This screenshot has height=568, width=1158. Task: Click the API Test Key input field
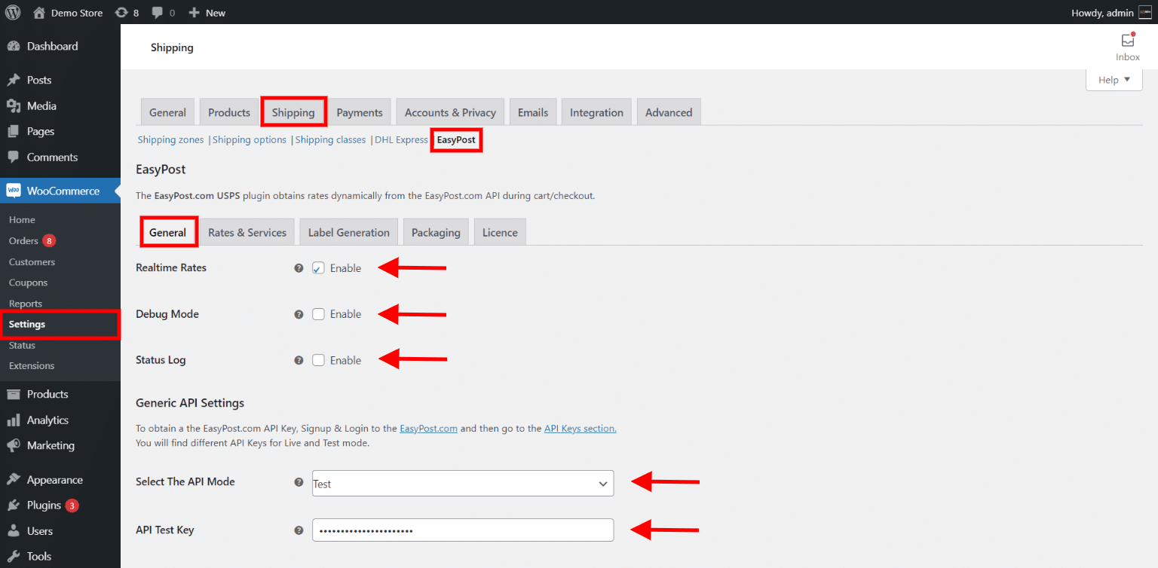tap(462, 530)
